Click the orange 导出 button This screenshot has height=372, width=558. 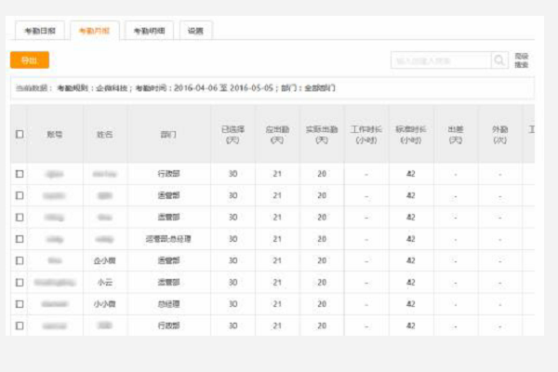(x=30, y=60)
